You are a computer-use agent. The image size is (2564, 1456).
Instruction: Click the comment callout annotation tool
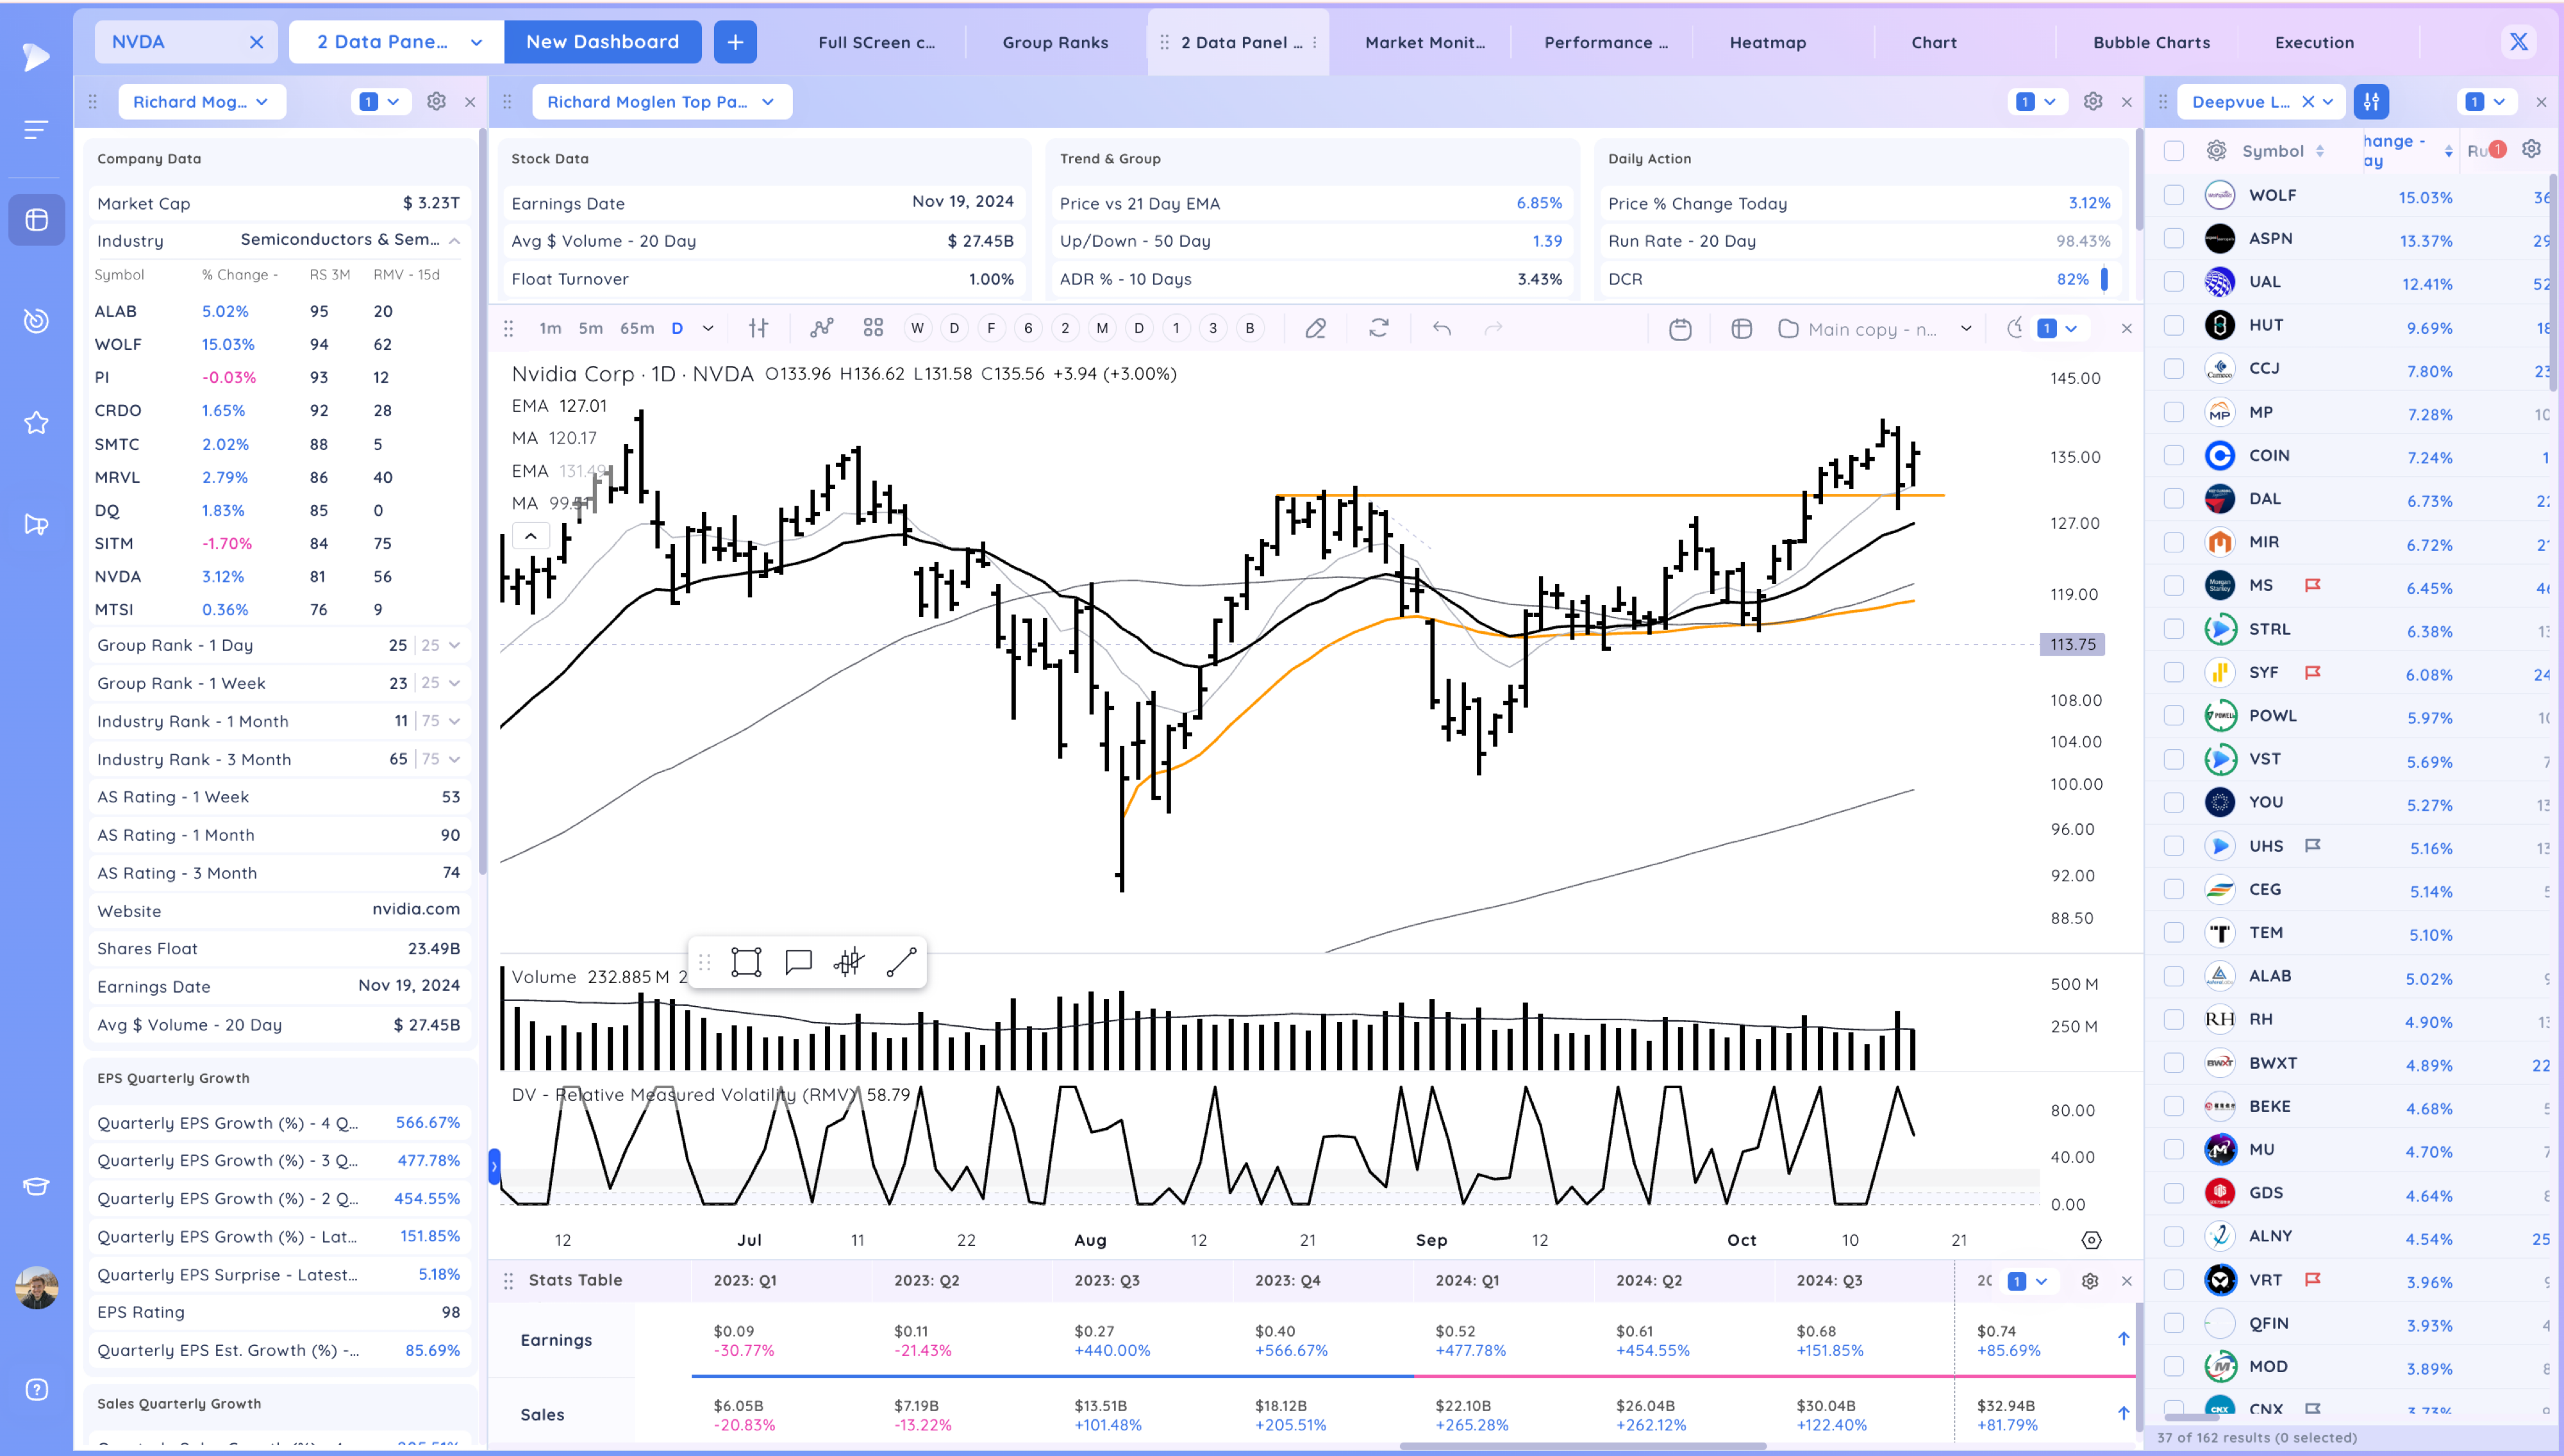coord(798,962)
